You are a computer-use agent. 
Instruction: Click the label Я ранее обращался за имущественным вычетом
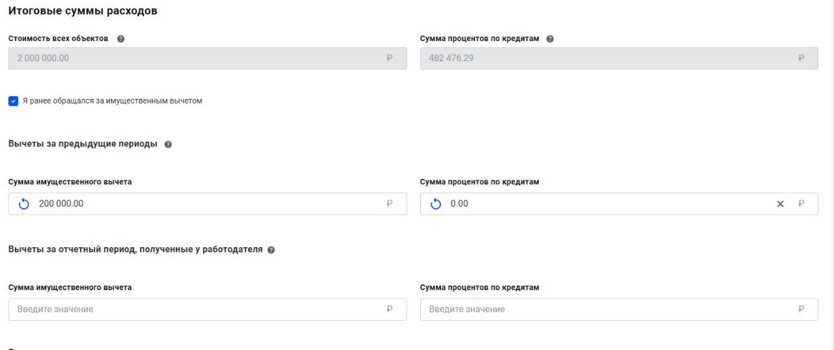click(112, 101)
